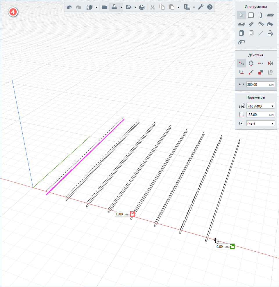
Task: Click the A1 mark tag icon
Action: coord(242,123)
